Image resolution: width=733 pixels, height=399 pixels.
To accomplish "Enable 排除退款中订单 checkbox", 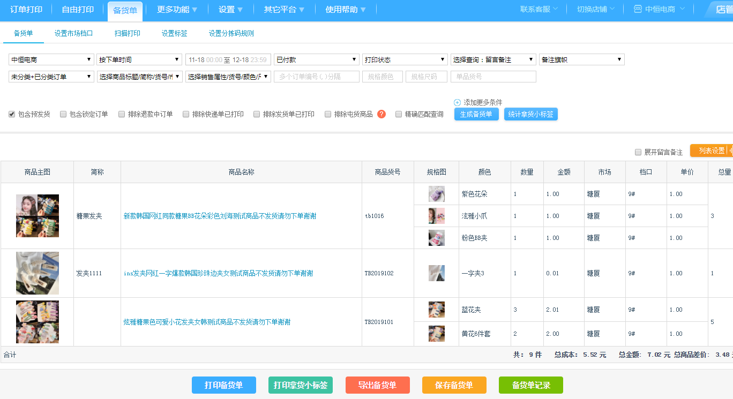I will click(122, 114).
